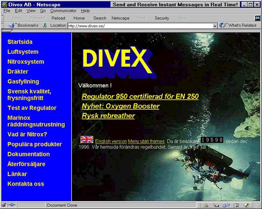Viewport: 262px width, 209px height.
Task: Open the Meny utan frames link
Action: [x=146, y=141]
